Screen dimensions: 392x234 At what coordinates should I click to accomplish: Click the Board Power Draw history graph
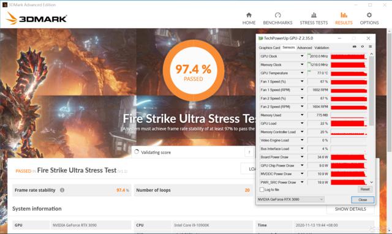pos(349,157)
